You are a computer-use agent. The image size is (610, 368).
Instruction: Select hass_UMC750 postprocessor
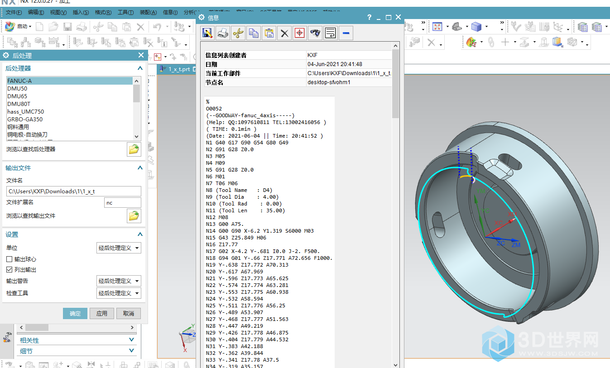[x=69, y=112]
